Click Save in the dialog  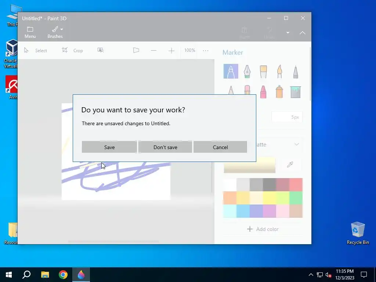pyautogui.click(x=109, y=147)
